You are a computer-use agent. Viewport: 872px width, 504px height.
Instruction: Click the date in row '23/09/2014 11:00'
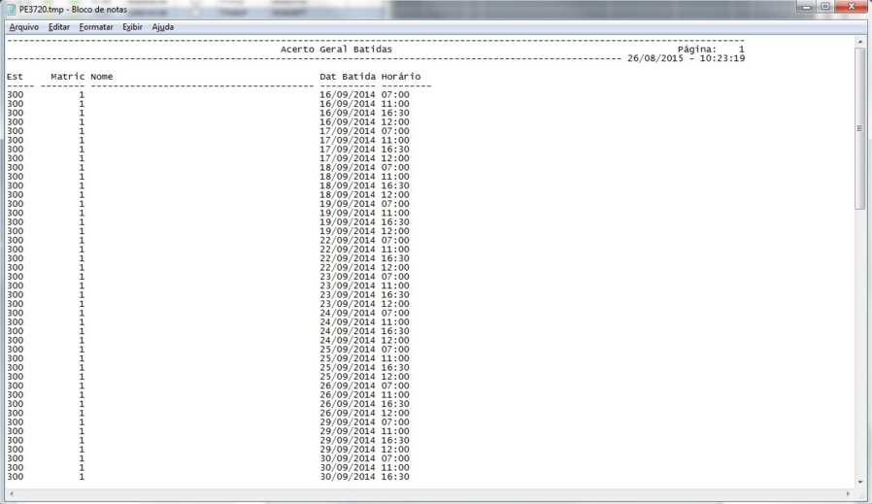tap(348, 286)
